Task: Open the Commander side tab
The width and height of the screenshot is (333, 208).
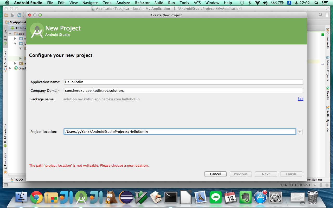Action: [x=328, y=39]
